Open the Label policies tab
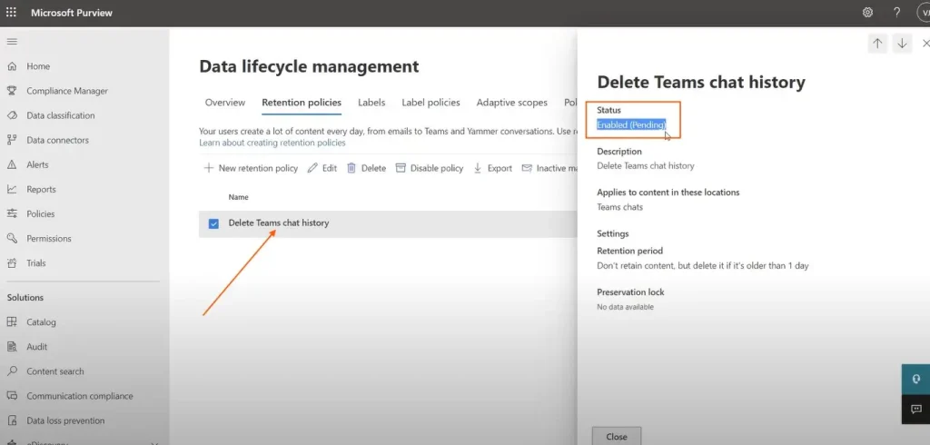 [x=430, y=103]
